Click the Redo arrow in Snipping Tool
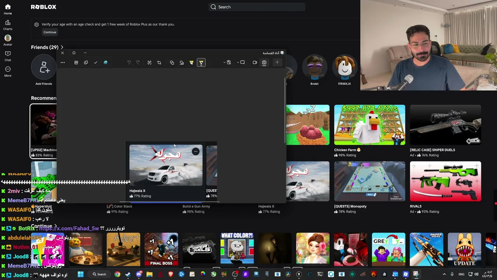This screenshot has width=497, height=280. [x=138, y=63]
